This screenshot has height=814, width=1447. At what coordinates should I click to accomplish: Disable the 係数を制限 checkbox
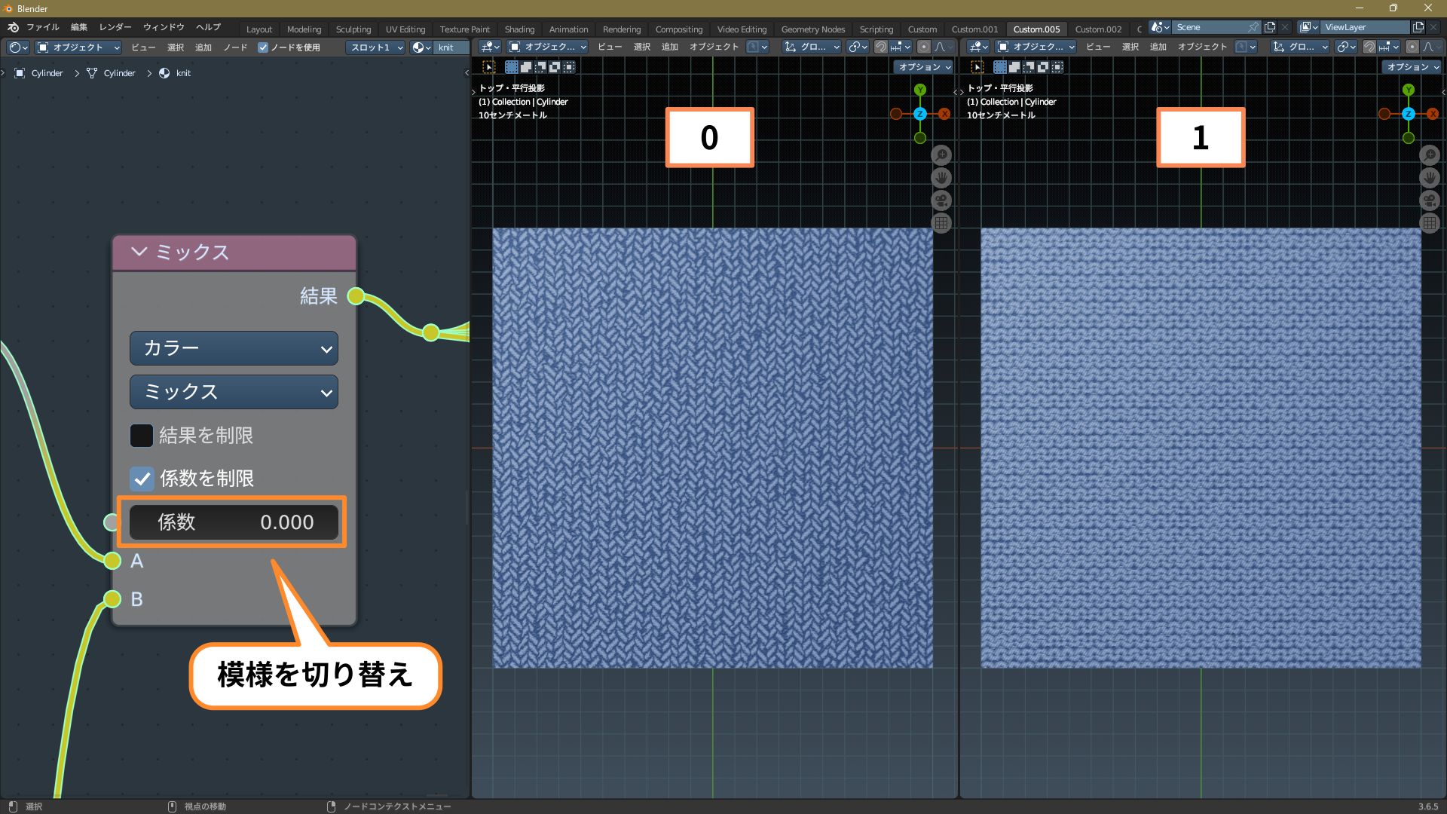142,478
